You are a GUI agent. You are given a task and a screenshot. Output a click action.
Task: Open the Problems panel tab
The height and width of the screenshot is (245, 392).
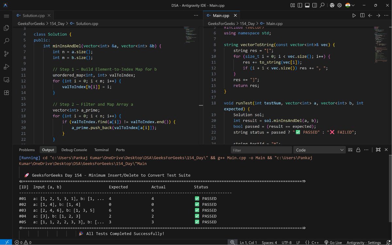coord(27,150)
